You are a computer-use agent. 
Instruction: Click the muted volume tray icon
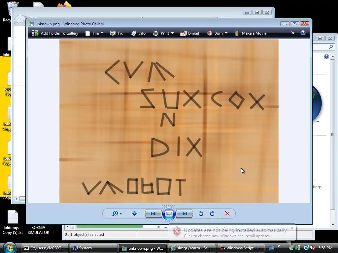tap(312, 248)
